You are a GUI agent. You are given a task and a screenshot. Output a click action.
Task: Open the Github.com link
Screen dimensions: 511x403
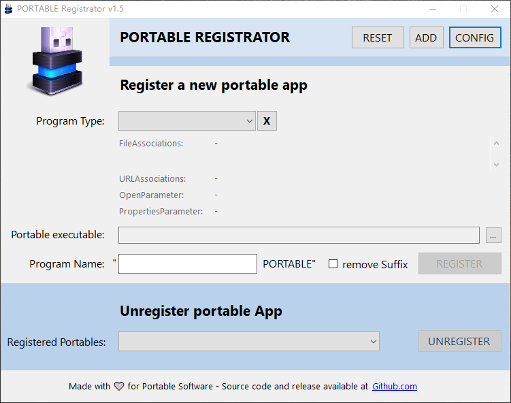395,387
